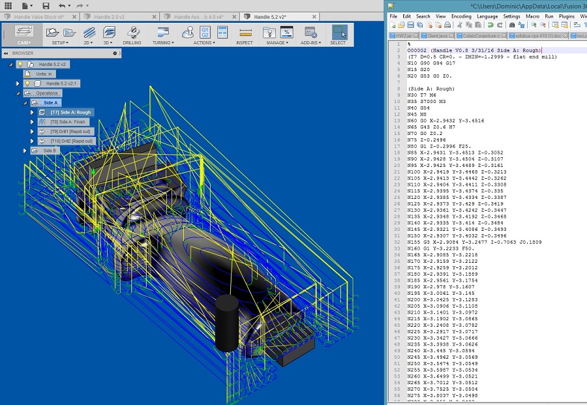This screenshot has height=405, width=587.
Task: Toggle lightbulb visibility of Handle 5.2 v2:1
Action: click(27, 83)
